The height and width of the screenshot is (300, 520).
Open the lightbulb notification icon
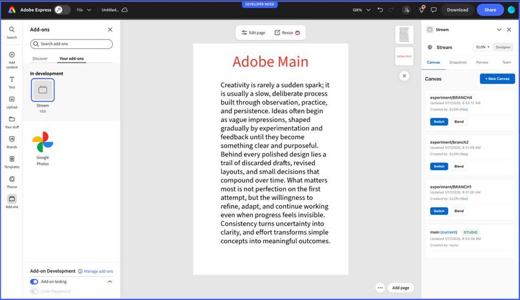pyautogui.click(x=421, y=10)
